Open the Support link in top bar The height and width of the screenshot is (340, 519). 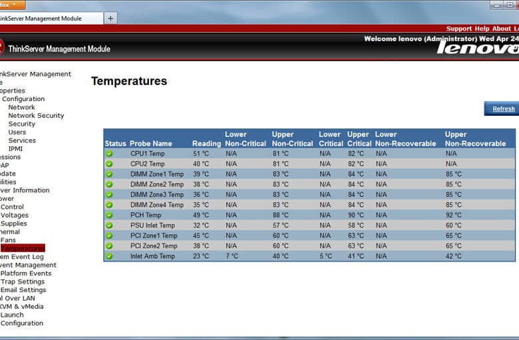tap(458, 29)
